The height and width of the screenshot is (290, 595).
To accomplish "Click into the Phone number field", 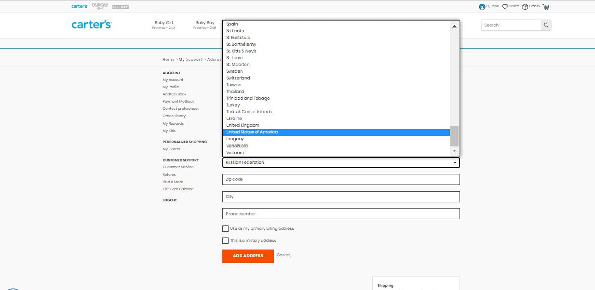I will point(341,213).
